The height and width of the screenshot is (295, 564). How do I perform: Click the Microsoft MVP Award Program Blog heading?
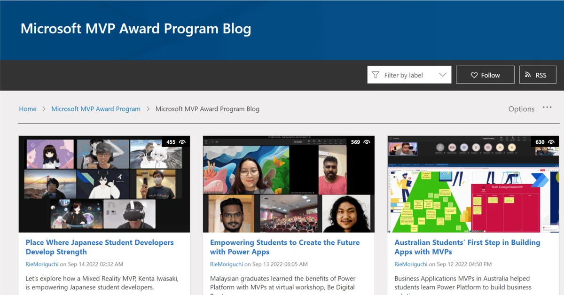tap(136, 29)
